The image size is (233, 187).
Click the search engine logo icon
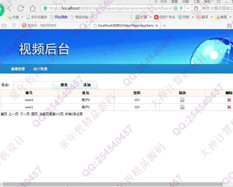pos(196,8)
